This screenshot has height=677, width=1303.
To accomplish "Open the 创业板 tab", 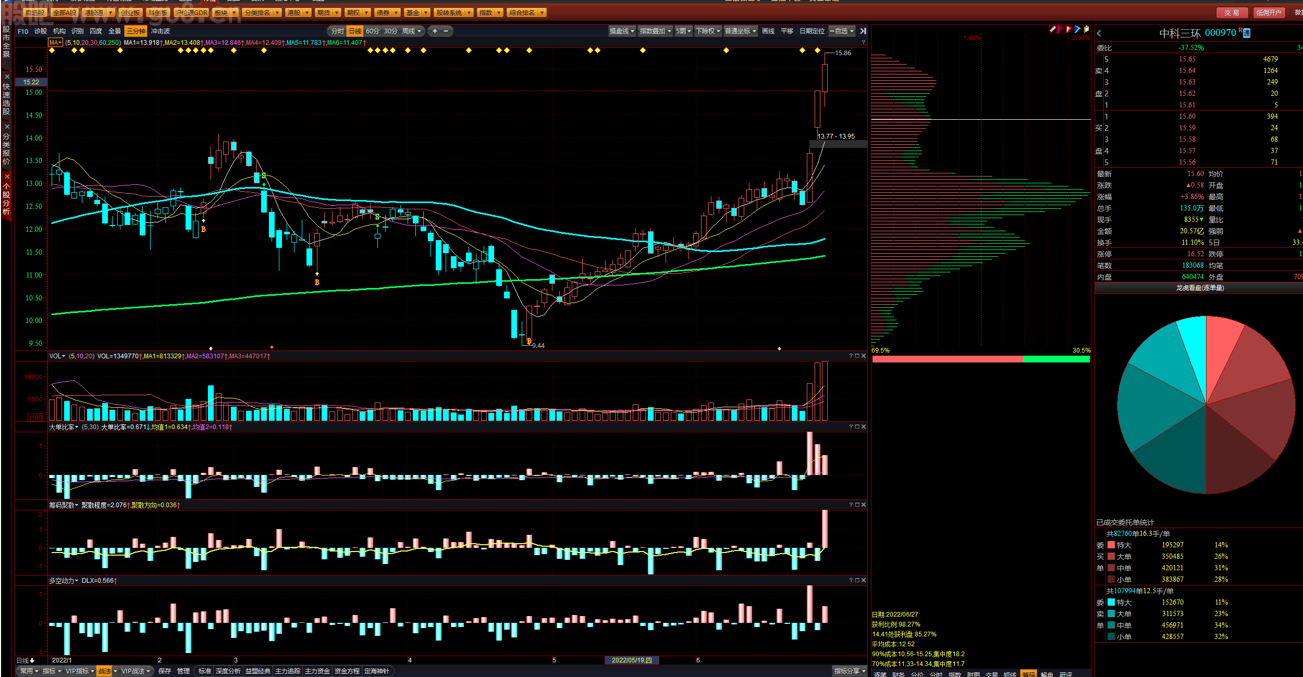I will pyautogui.click(x=130, y=12).
